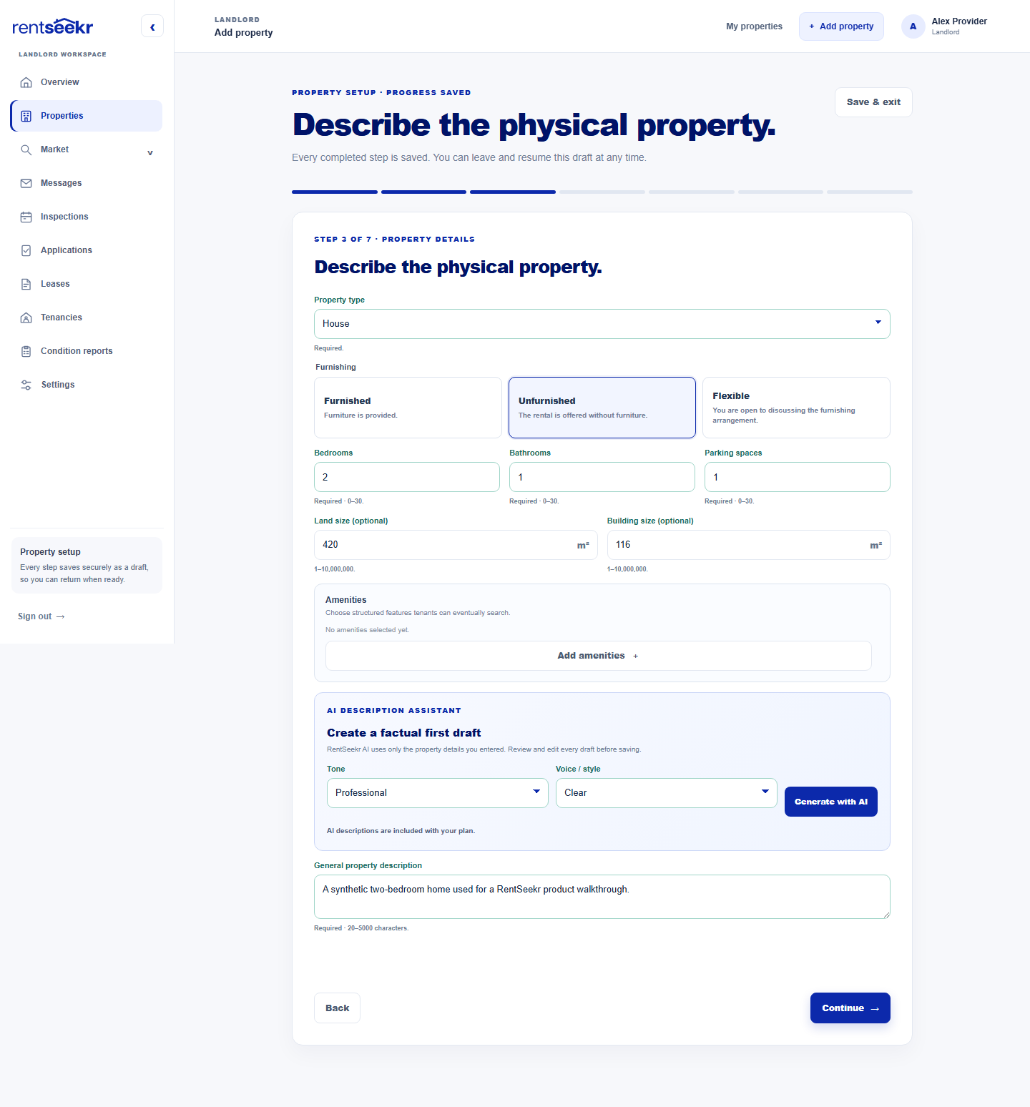1030x1107 pixels.
Task: Open Condition reports in the sidebar
Action: pos(87,351)
